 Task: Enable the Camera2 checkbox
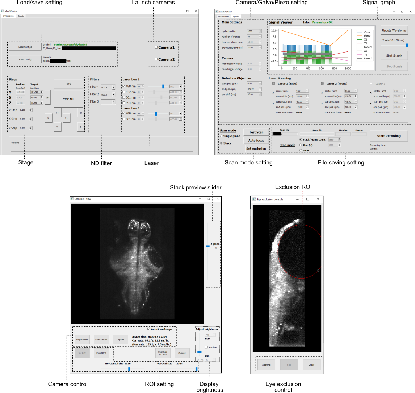(x=156, y=59)
